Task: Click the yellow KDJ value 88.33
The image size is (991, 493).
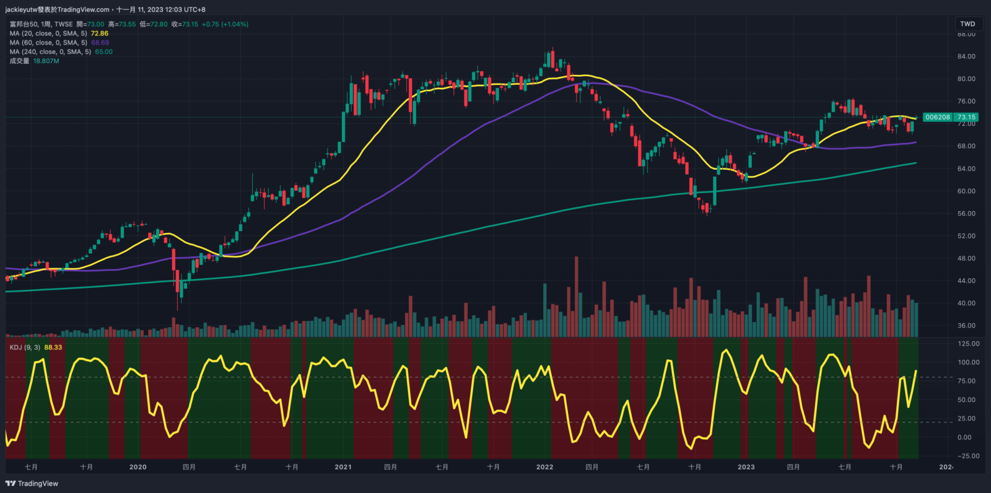Action: click(x=53, y=347)
